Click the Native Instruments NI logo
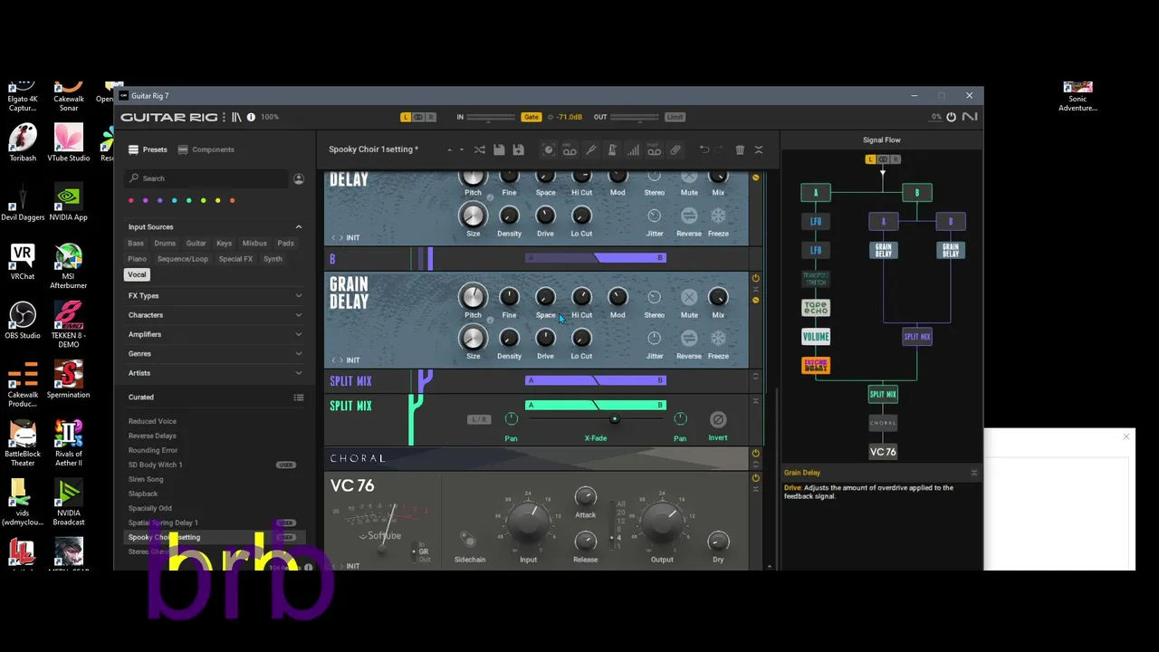Viewport: 1159px width, 652px height. (x=970, y=117)
